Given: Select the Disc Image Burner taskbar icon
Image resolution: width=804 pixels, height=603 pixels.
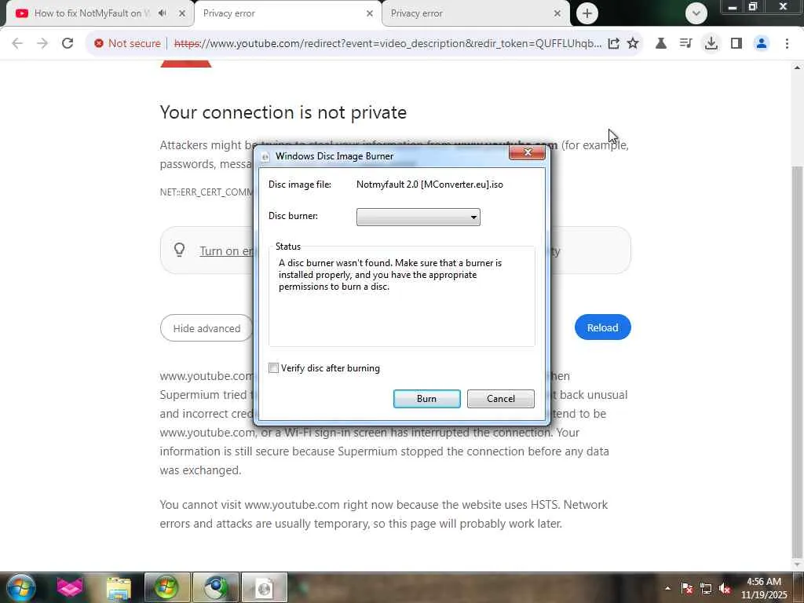Looking at the screenshot, I should click(x=265, y=587).
